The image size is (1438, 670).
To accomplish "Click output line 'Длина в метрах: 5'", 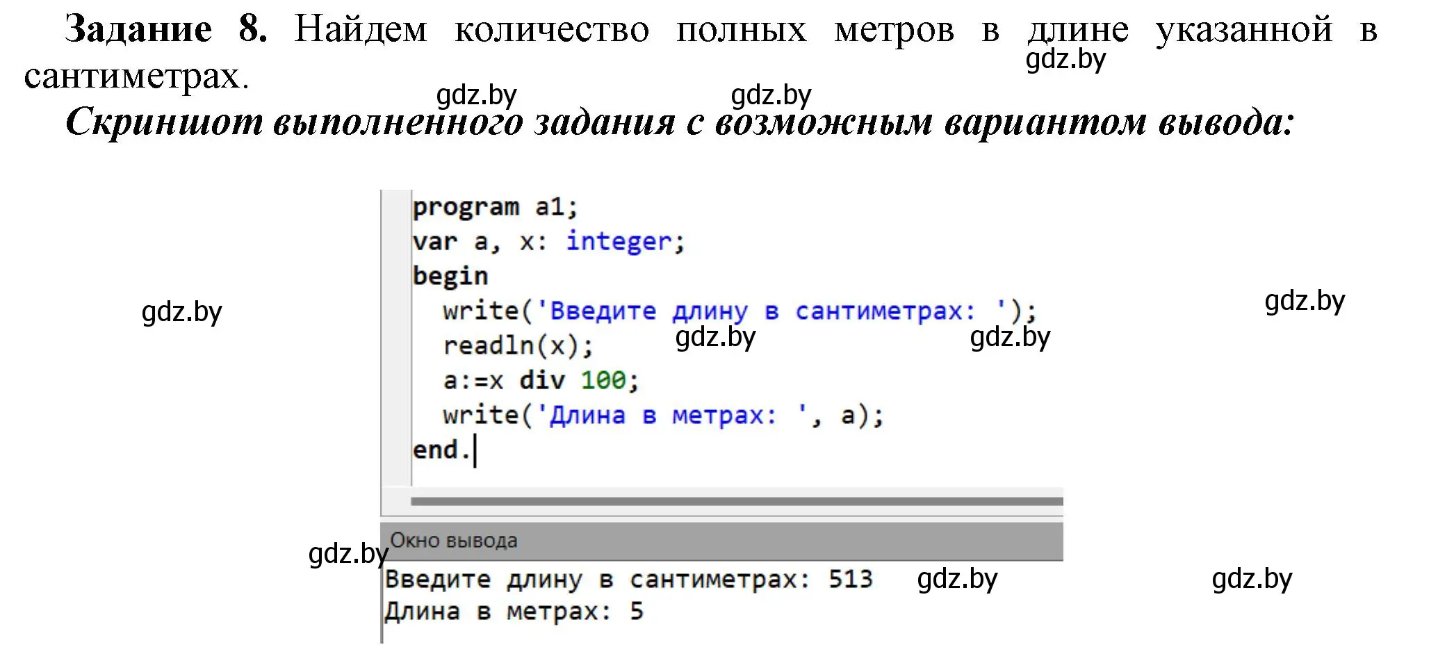I will 514,612.
